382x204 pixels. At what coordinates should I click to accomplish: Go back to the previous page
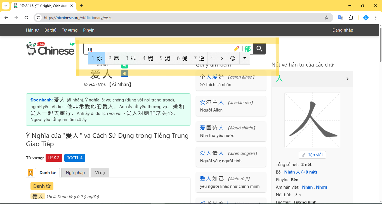click(6, 18)
